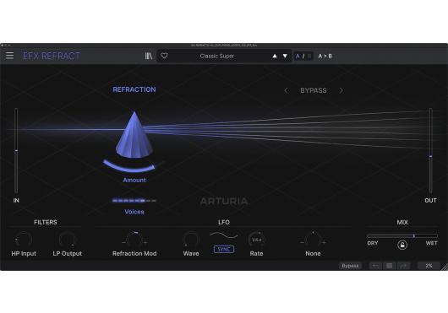Screen dimensions: 448x313
Task: Go to previous effect mode with left chevron
Action: click(286, 90)
